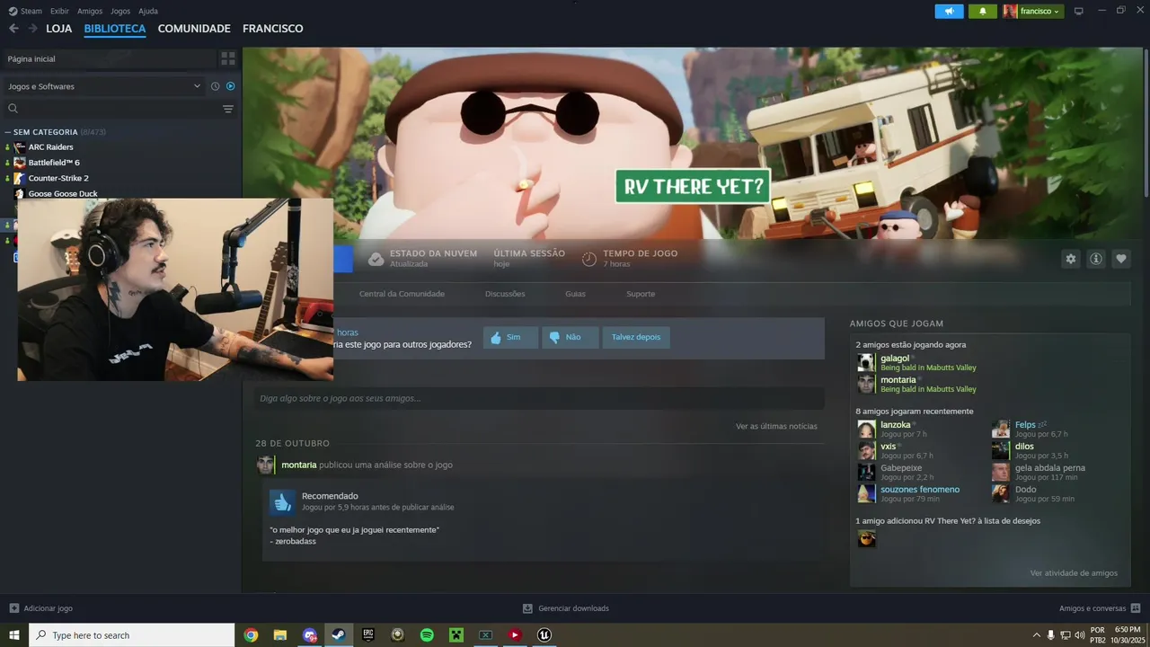Image resolution: width=1150 pixels, height=647 pixels.
Task: Go forward with the right arrow
Action: click(x=33, y=29)
